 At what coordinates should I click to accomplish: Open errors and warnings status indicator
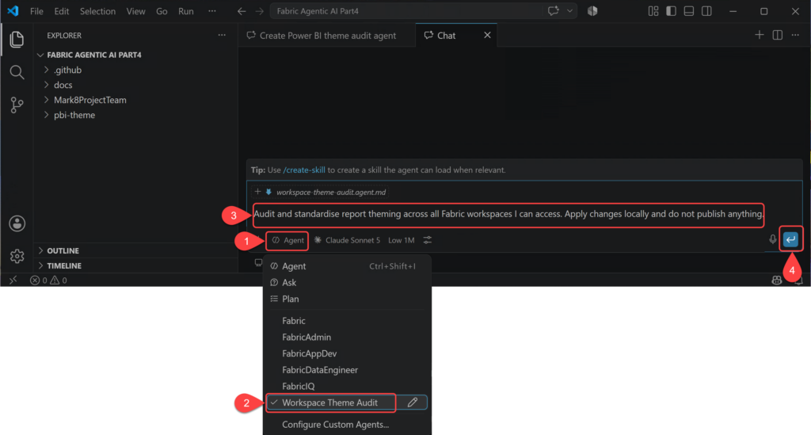pyautogui.click(x=48, y=280)
